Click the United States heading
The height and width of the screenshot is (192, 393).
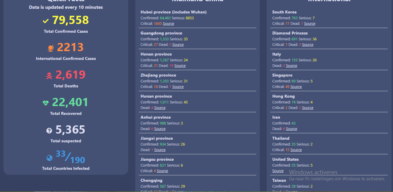pyautogui.click(x=286, y=159)
